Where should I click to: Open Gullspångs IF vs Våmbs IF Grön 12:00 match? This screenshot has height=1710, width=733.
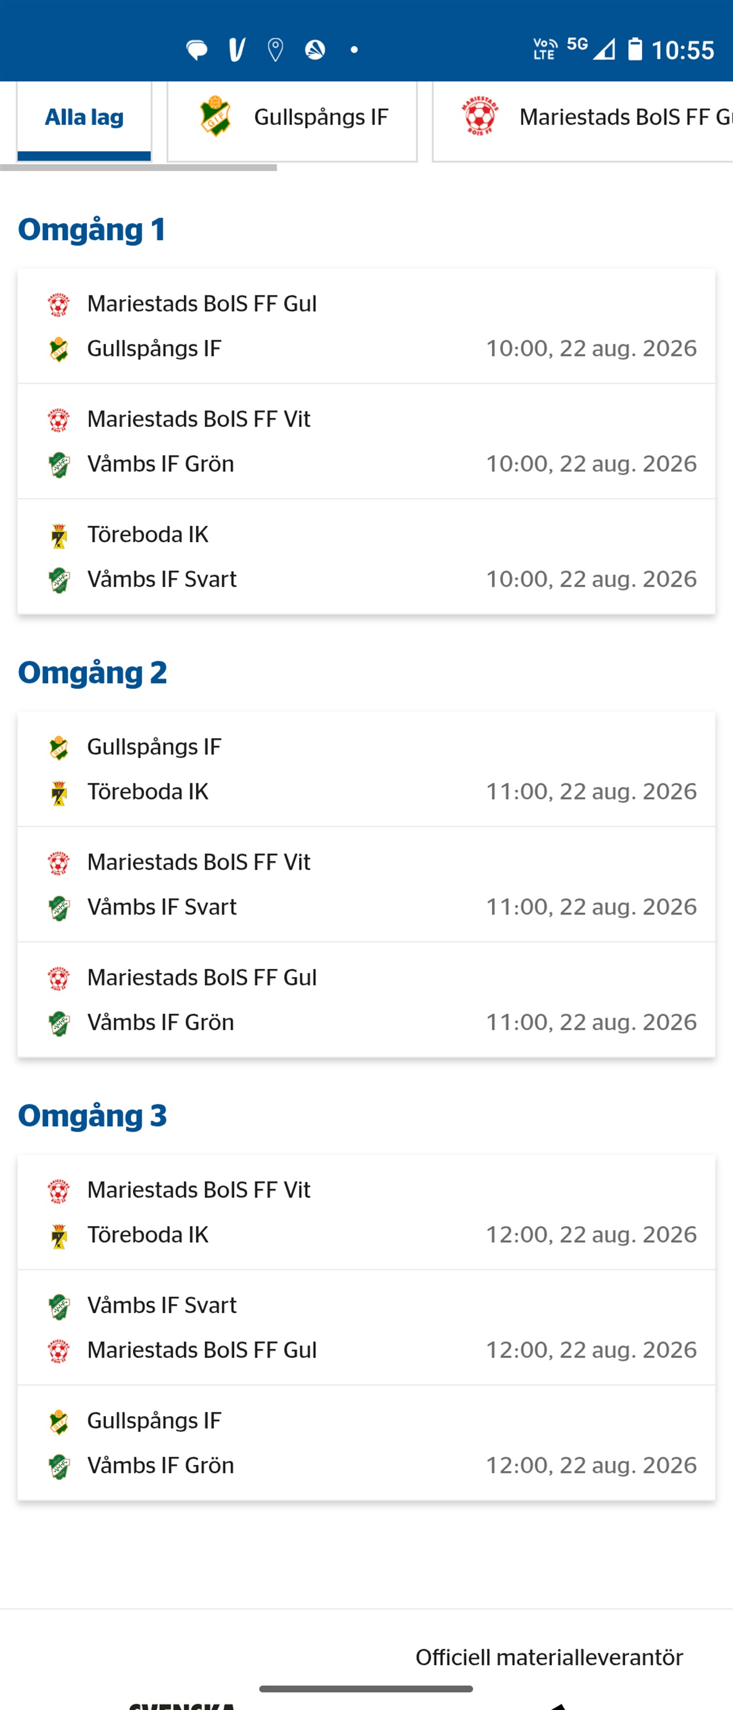pos(366,1443)
